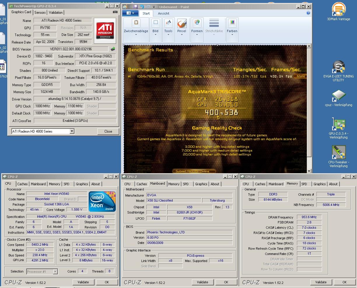357x288 pixels.
Task: Select the GPU-Z.0.3.4 - Verknüpfung desktop shortcut
Action: pyautogui.click(x=338, y=128)
